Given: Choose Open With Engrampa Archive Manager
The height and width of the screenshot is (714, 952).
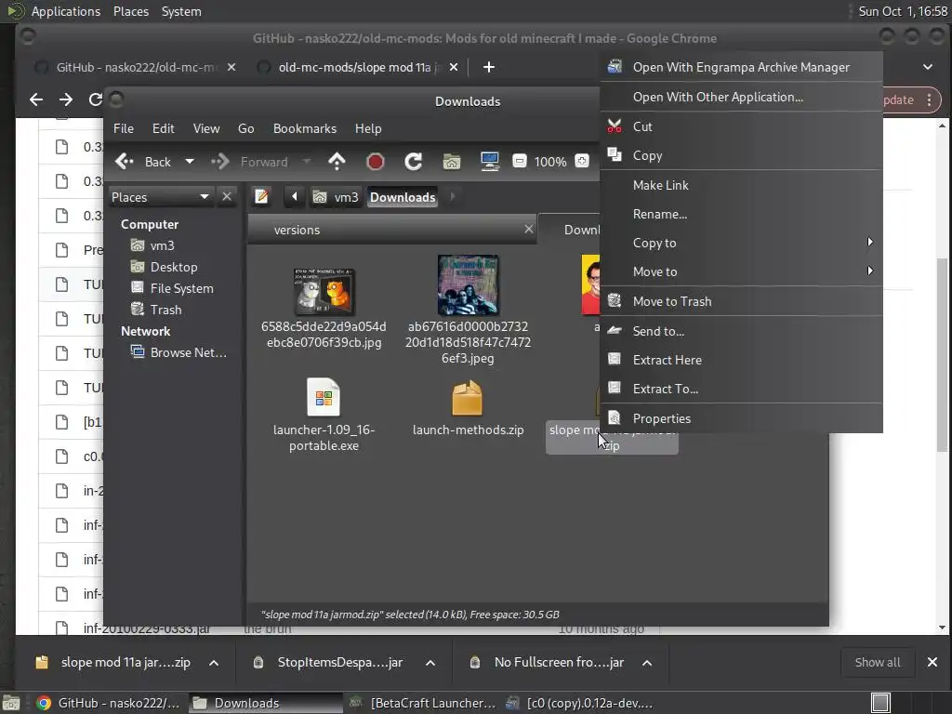Looking at the screenshot, I should [741, 67].
